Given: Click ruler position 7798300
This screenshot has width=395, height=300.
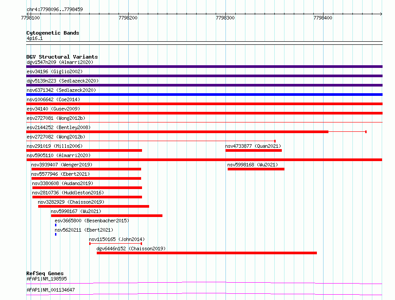Looking at the screenshot, I should [225, 18].
